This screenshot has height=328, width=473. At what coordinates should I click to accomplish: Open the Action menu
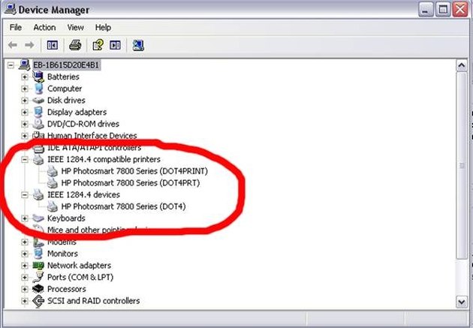click(x=44, y=28)
